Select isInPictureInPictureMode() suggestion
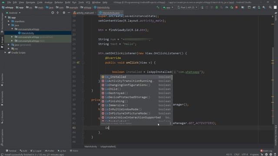 point(136,114)
